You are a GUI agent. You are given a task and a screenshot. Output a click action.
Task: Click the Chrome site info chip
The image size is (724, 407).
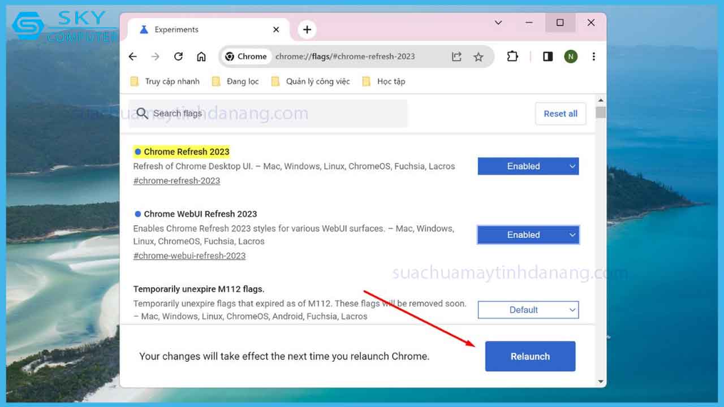click(x=246, y=57)
